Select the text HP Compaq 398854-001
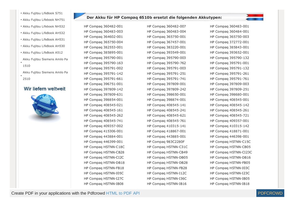The height and width of the screenshot is (208, 294). tap(103, 100)
